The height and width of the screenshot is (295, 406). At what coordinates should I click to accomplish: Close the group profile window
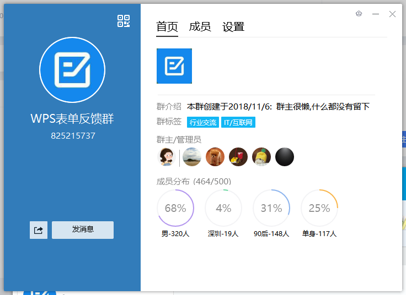[393, 14]
